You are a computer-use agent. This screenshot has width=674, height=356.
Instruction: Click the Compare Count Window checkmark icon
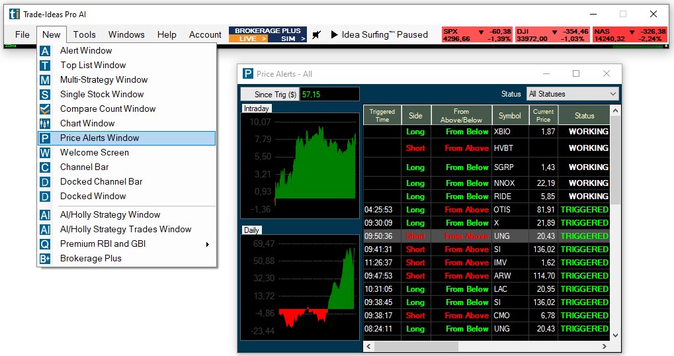(x=45, y=109)
